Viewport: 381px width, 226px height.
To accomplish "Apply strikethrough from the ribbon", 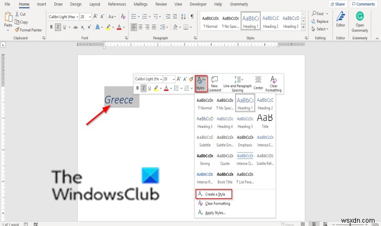I will [76, 27].
